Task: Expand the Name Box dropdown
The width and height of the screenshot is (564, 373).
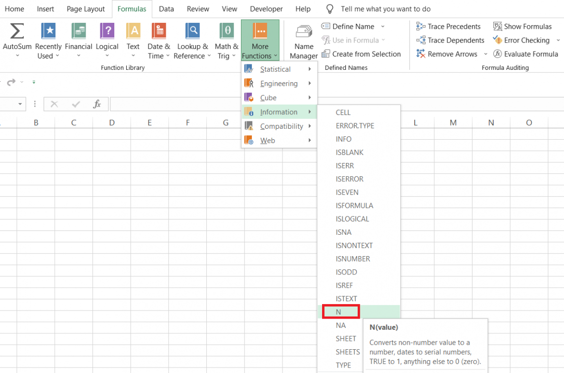Action: [20, 104]
